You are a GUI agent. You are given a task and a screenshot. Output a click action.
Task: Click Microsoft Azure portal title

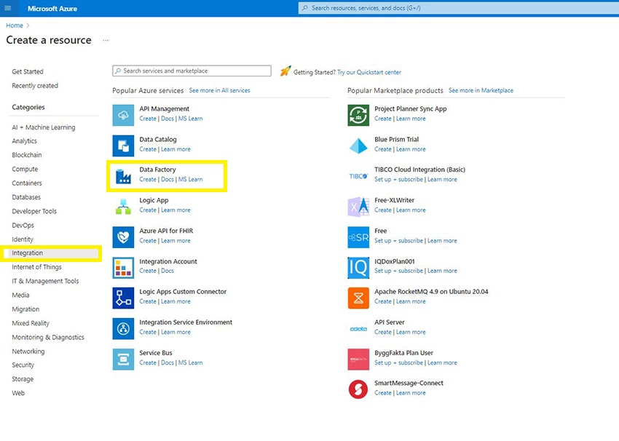(52, 8)
